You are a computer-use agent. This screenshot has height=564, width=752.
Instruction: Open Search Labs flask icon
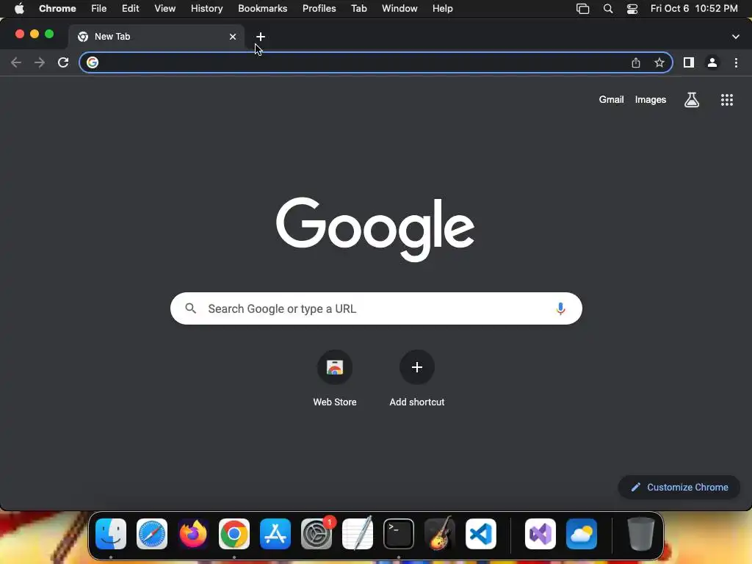(x=692, y=100)
